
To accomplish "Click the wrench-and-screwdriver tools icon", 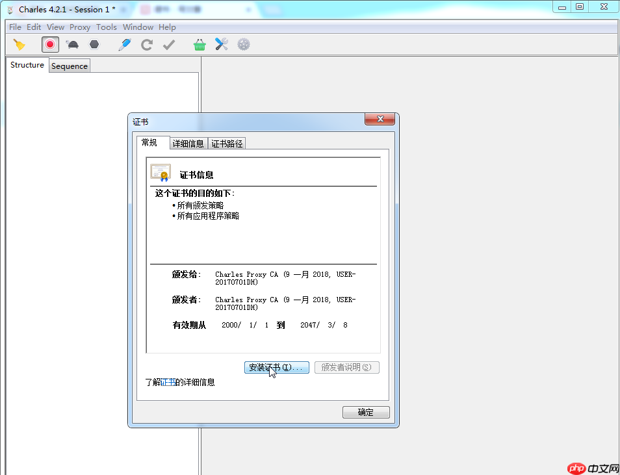I will tap(222, 44).
